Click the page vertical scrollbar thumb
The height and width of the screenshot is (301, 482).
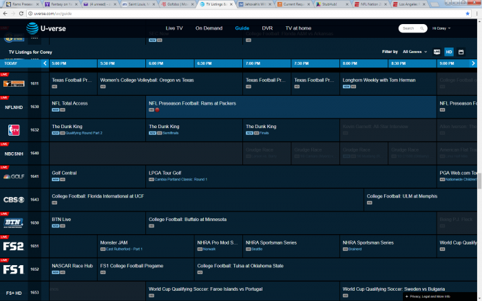pyautogui.click(x=479, y=180)
